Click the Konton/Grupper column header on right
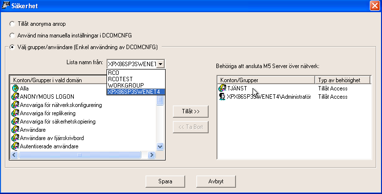The height and width of the screenshot is (194, 382). pos(266,80)
